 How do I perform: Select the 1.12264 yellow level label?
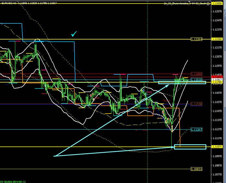196,39
